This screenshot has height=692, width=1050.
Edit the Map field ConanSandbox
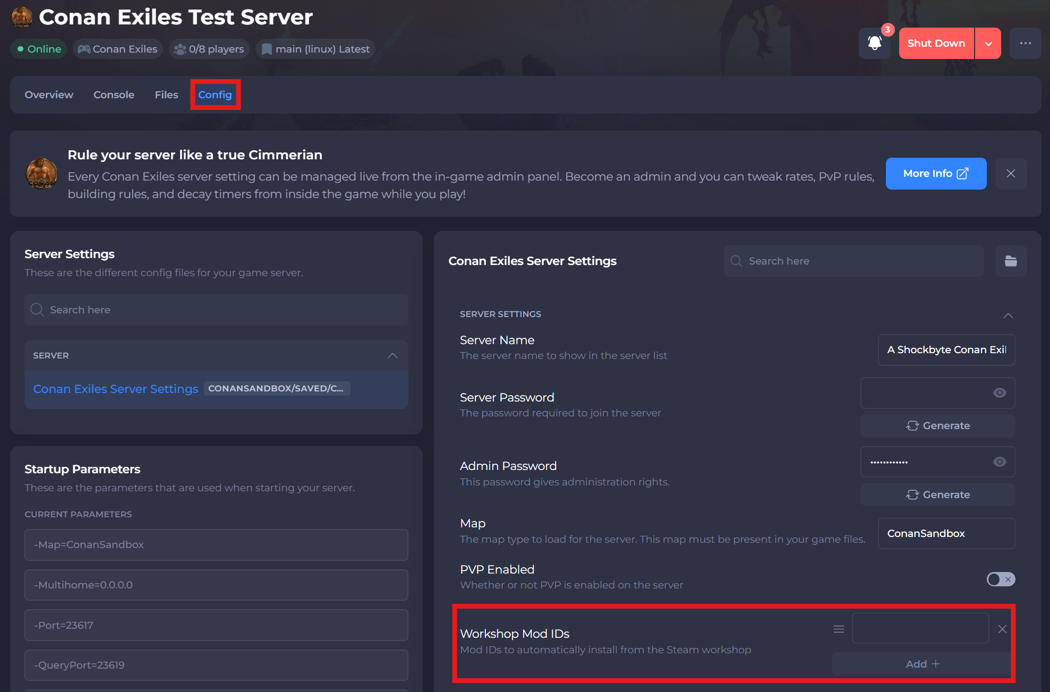tap(946, 533)
